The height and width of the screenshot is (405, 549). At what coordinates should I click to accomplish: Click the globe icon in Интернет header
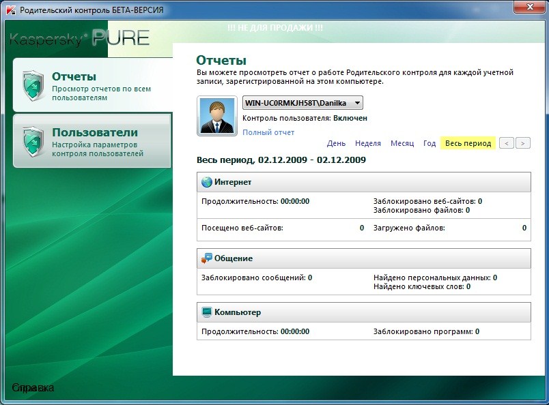tap(207, 182)
